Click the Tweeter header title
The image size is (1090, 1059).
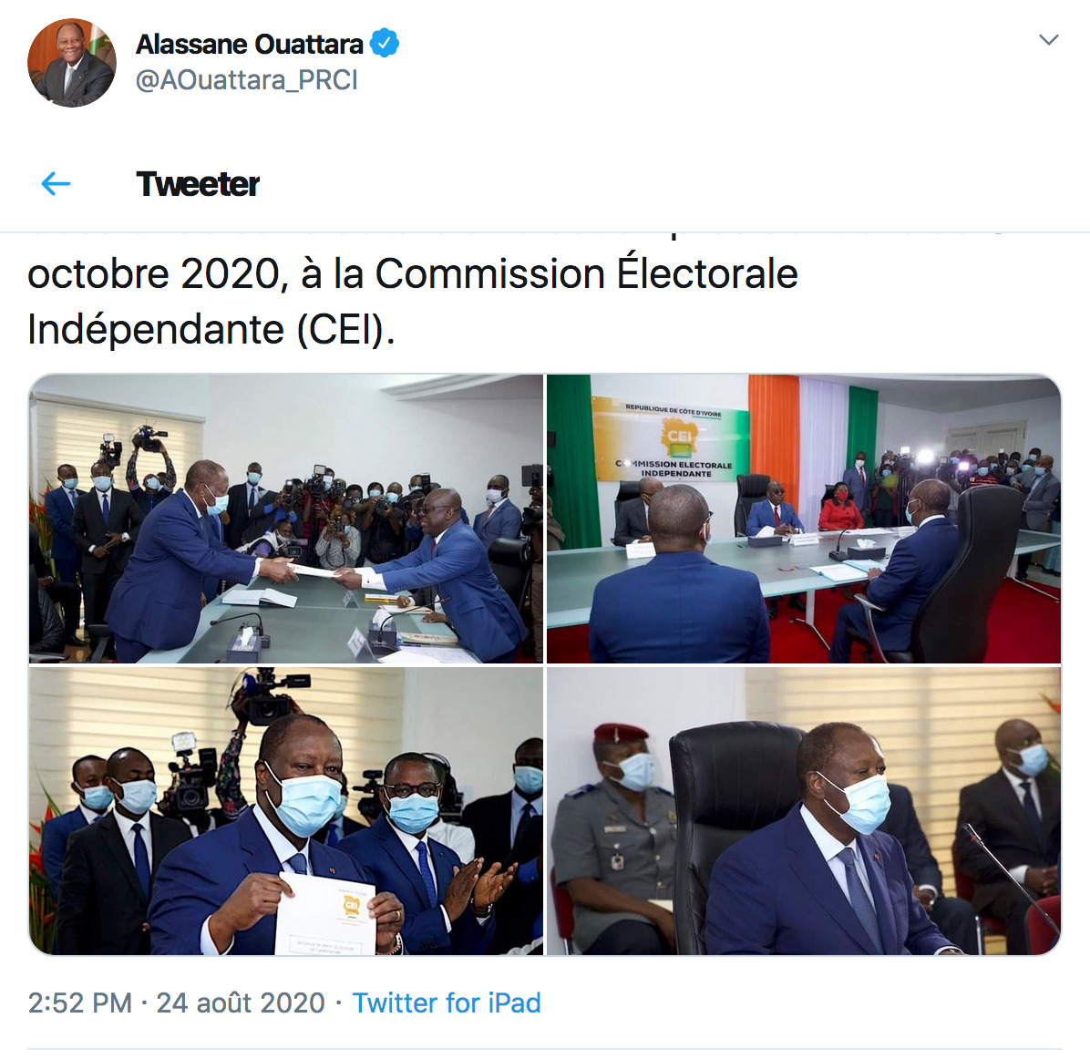[x=198, y=184]
